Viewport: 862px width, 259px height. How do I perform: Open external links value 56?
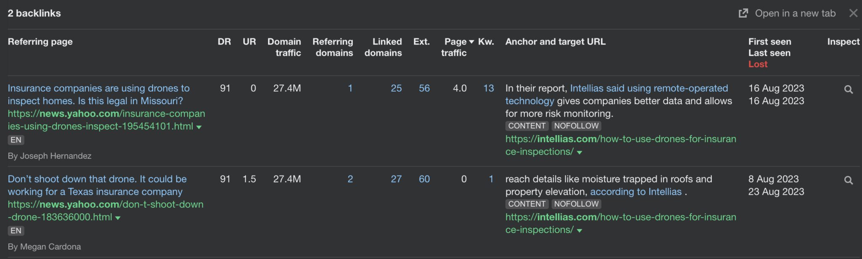[424, 88]
